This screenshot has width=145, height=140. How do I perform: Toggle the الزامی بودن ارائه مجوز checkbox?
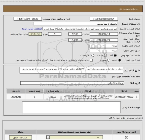(x=126, y=137)
